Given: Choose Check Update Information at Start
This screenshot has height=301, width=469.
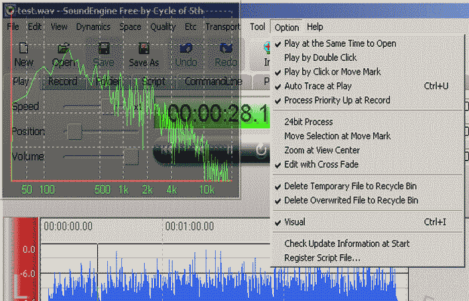Looking at the screenshot, I should pos(346,243).
